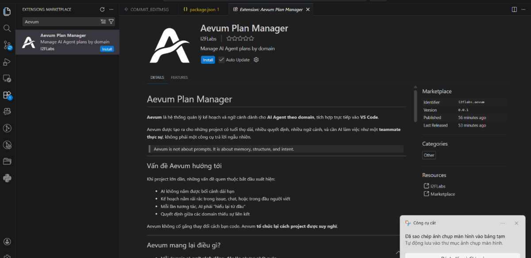Viewport: 531px width, 258px height.
Task: Open the Manage gear at bottom left
Action: tap(7, 255)
